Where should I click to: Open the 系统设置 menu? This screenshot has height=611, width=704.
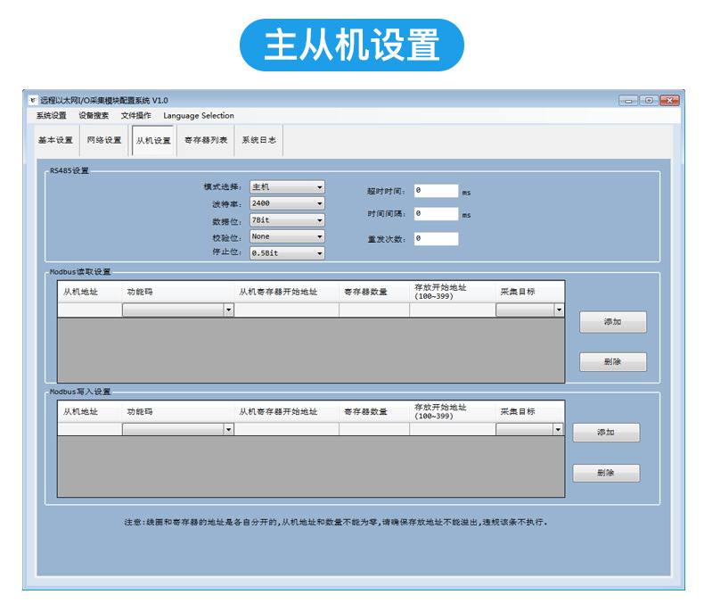[x=51, y=116]
